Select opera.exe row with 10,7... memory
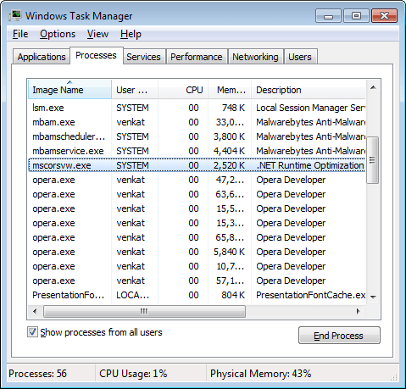The image size is (406, 389). pos(197,266)
